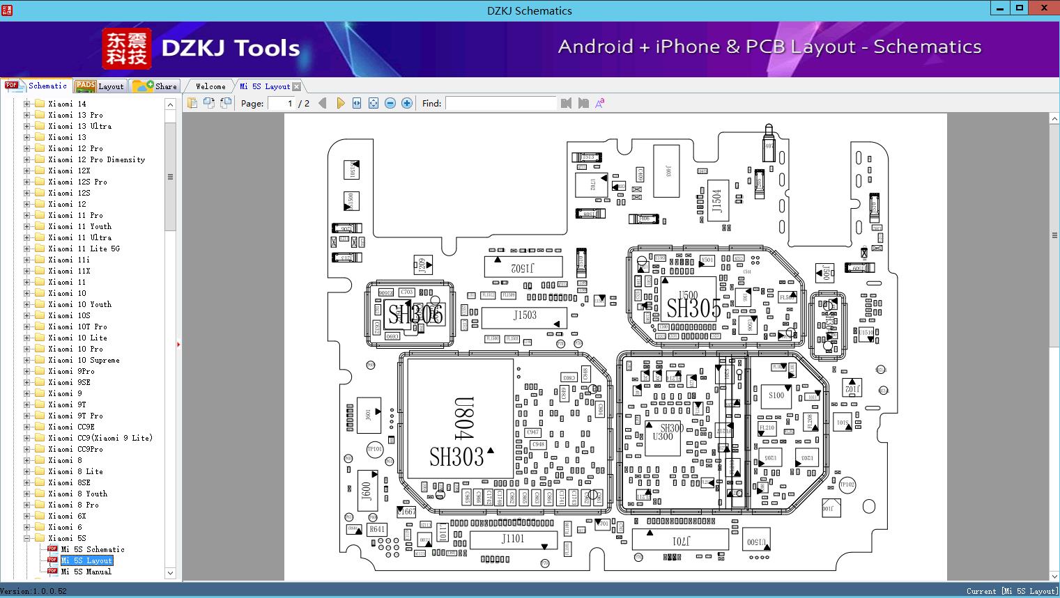Go to the next page

pyautogui.click(x=340, y=103)
